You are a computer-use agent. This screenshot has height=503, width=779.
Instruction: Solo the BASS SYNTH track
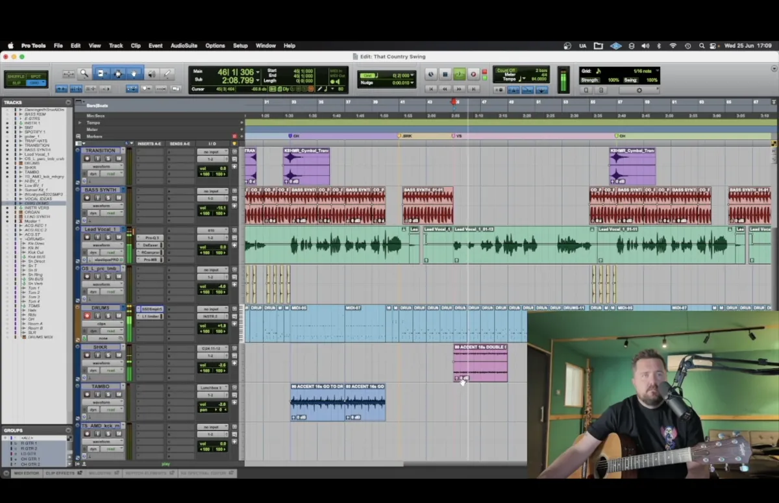click(108, 198)
